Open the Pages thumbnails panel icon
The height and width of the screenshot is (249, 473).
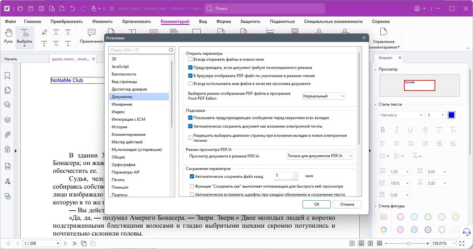(7, 90)
